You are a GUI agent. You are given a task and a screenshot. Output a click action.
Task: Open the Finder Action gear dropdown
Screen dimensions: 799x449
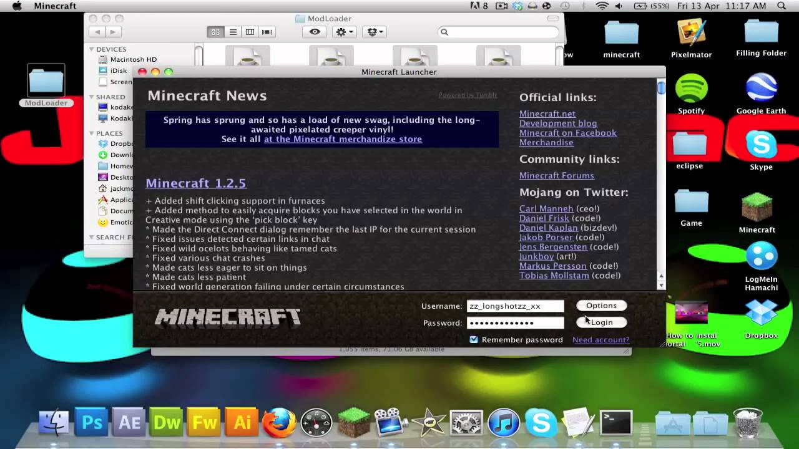tap(344, 32)
